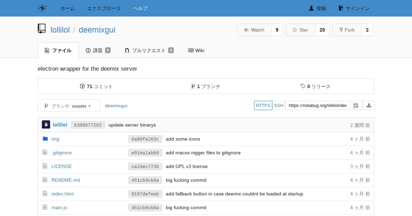Open the README.md file
The width and height of the screenshot is (412, 216).
[x=66, y=180]
